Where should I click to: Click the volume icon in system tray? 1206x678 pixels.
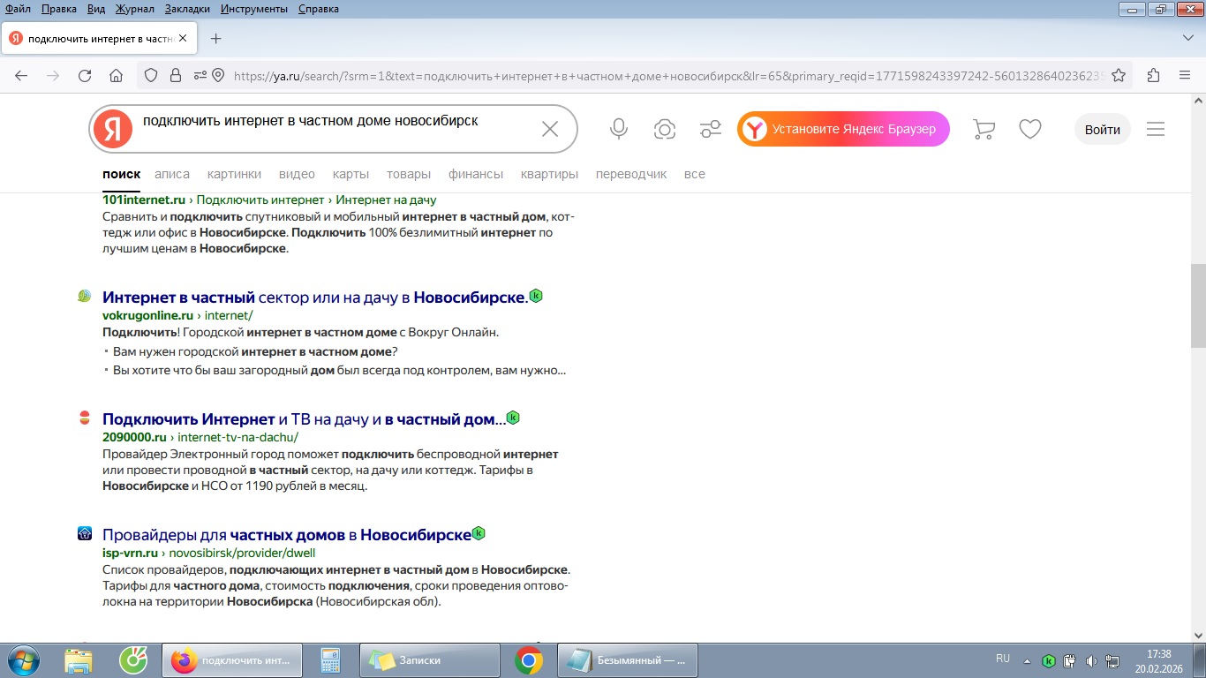point(1091,660)
